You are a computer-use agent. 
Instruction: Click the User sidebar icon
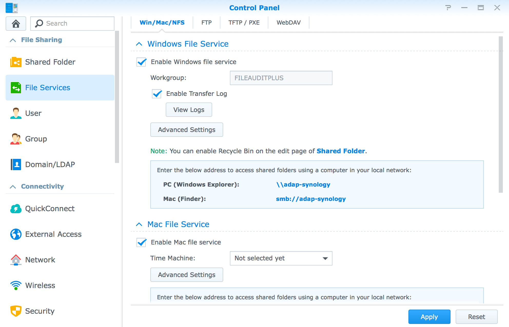point(16,113)
